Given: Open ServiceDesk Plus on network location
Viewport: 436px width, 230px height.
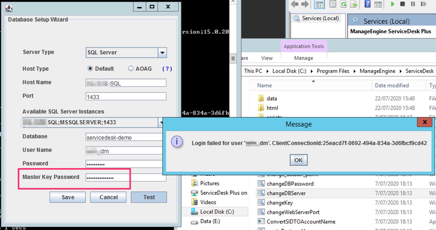Looking at the screenshot, I should tap(219, 193).
